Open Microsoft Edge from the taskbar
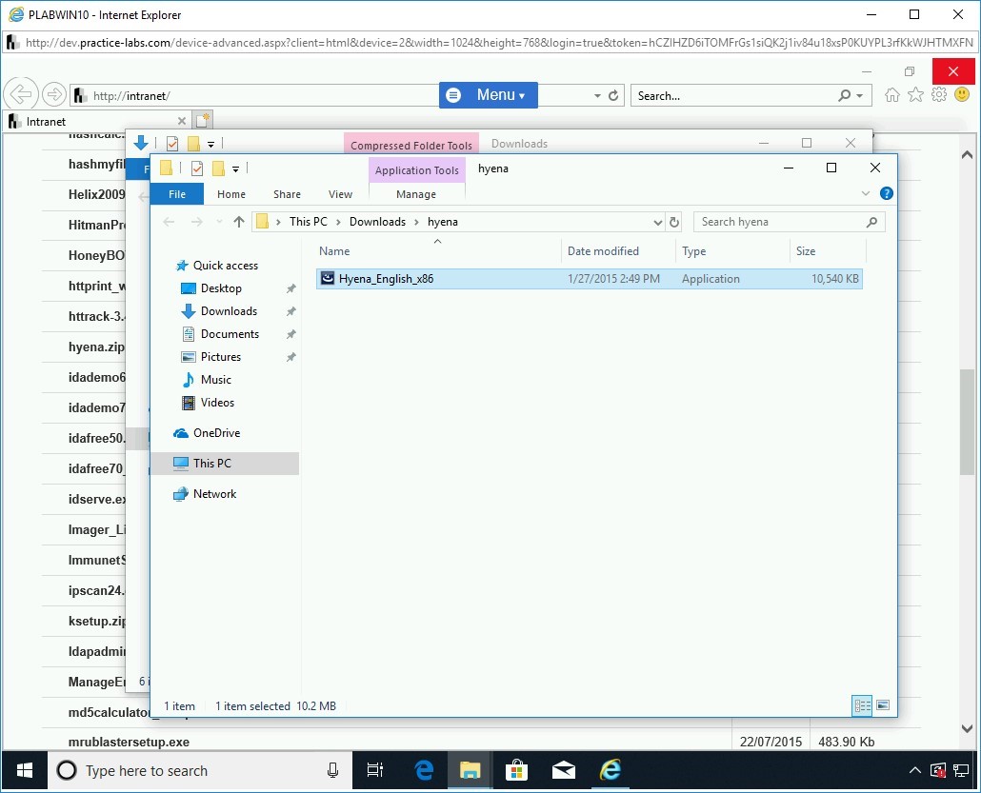 (424, 770)
